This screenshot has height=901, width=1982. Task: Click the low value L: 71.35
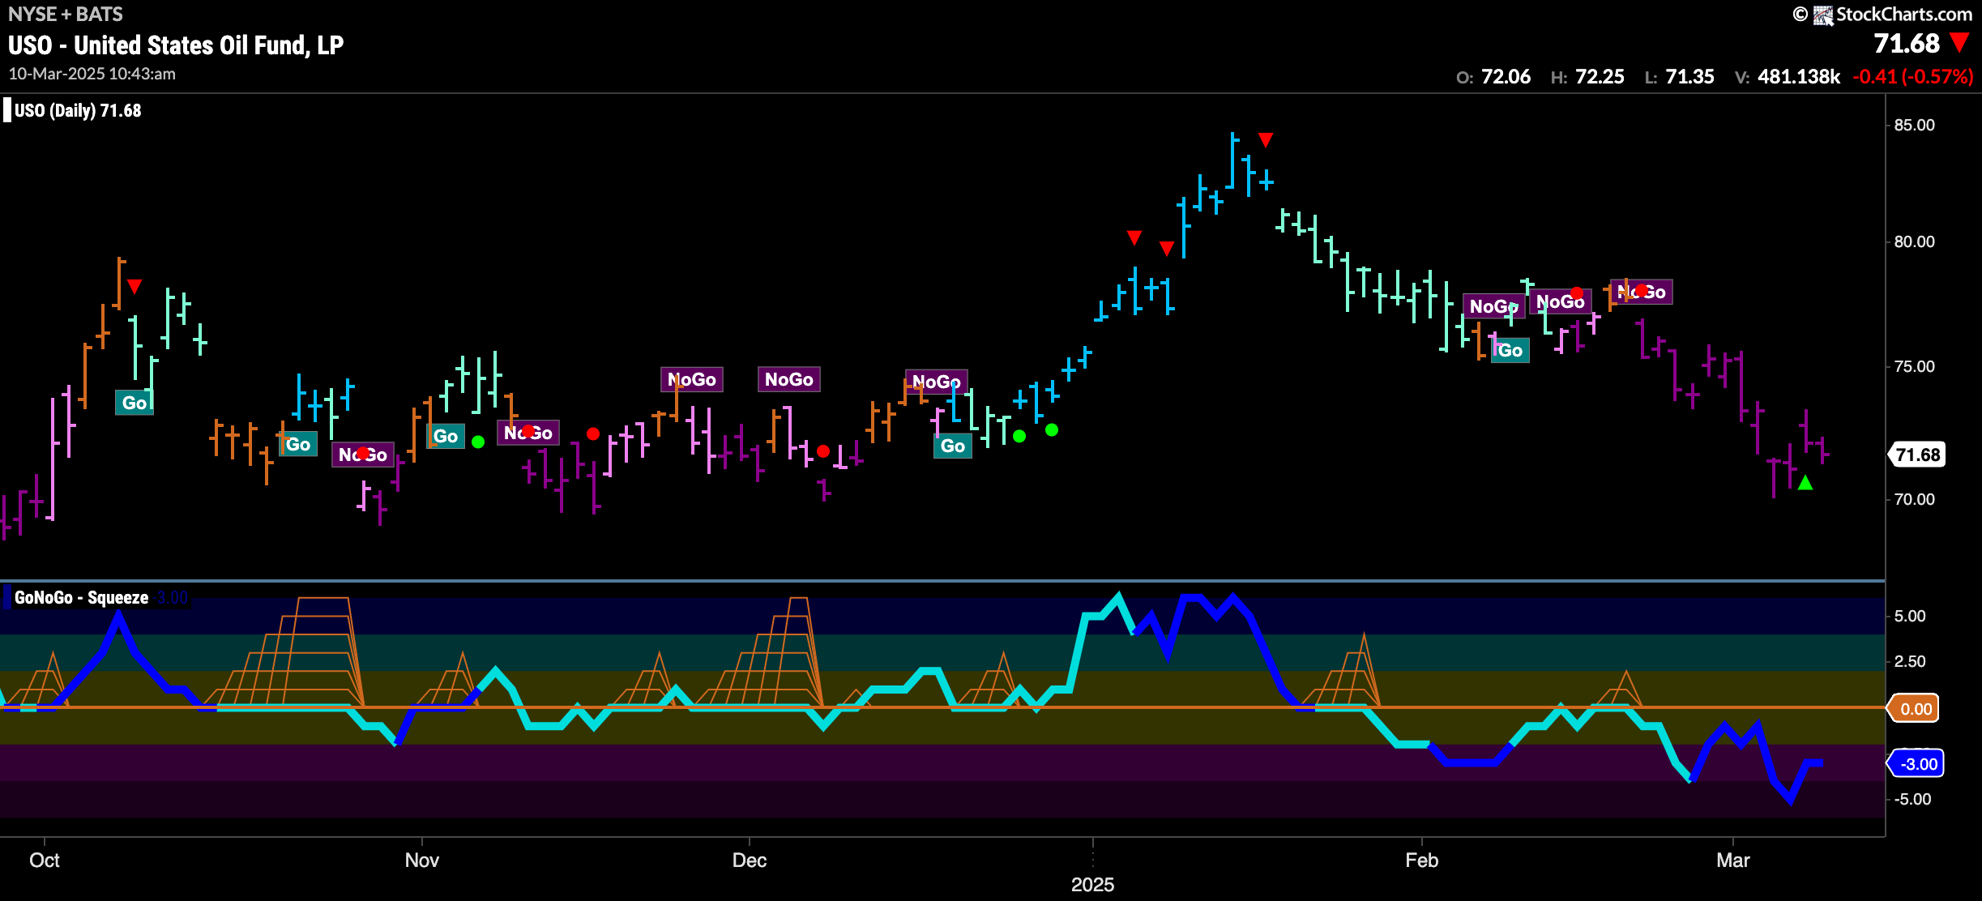(1679, 77)
